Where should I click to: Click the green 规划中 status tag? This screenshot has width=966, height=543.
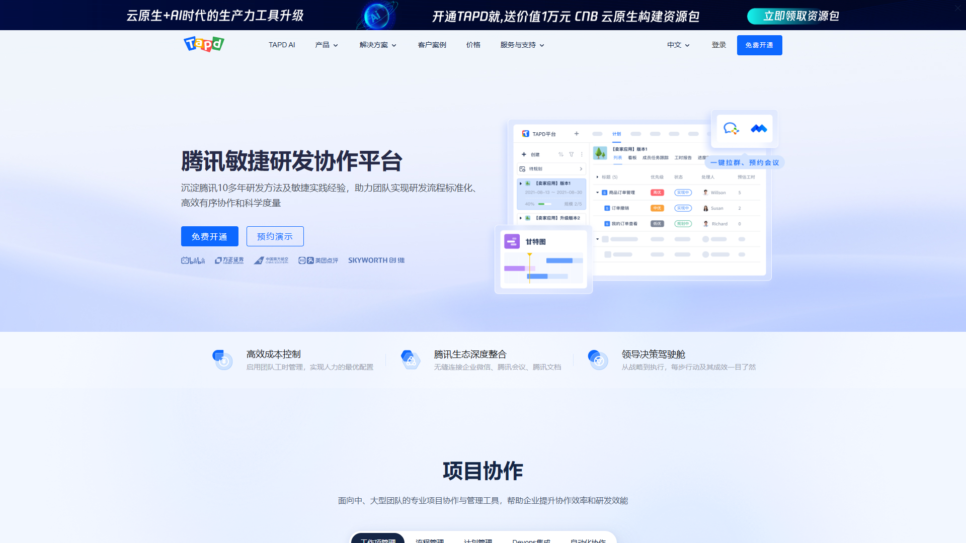(683, 224)
